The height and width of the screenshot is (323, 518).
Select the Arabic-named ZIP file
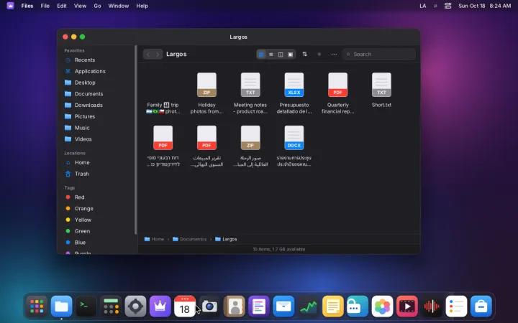click(250, 146)
